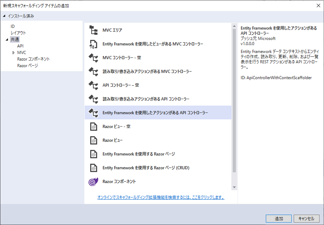Viewport: 324px width, 225px height.
Task: Collapse the インストール済み section arrow
Action: point(5,16)
